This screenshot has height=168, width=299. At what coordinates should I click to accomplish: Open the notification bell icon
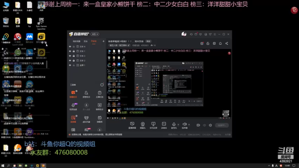[x=220, y=43]
